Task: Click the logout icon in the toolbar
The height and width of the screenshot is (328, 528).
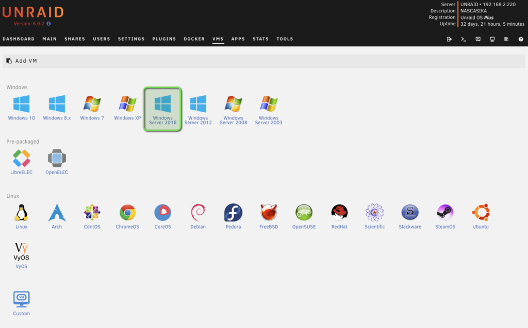Action: tap(449, 39)
